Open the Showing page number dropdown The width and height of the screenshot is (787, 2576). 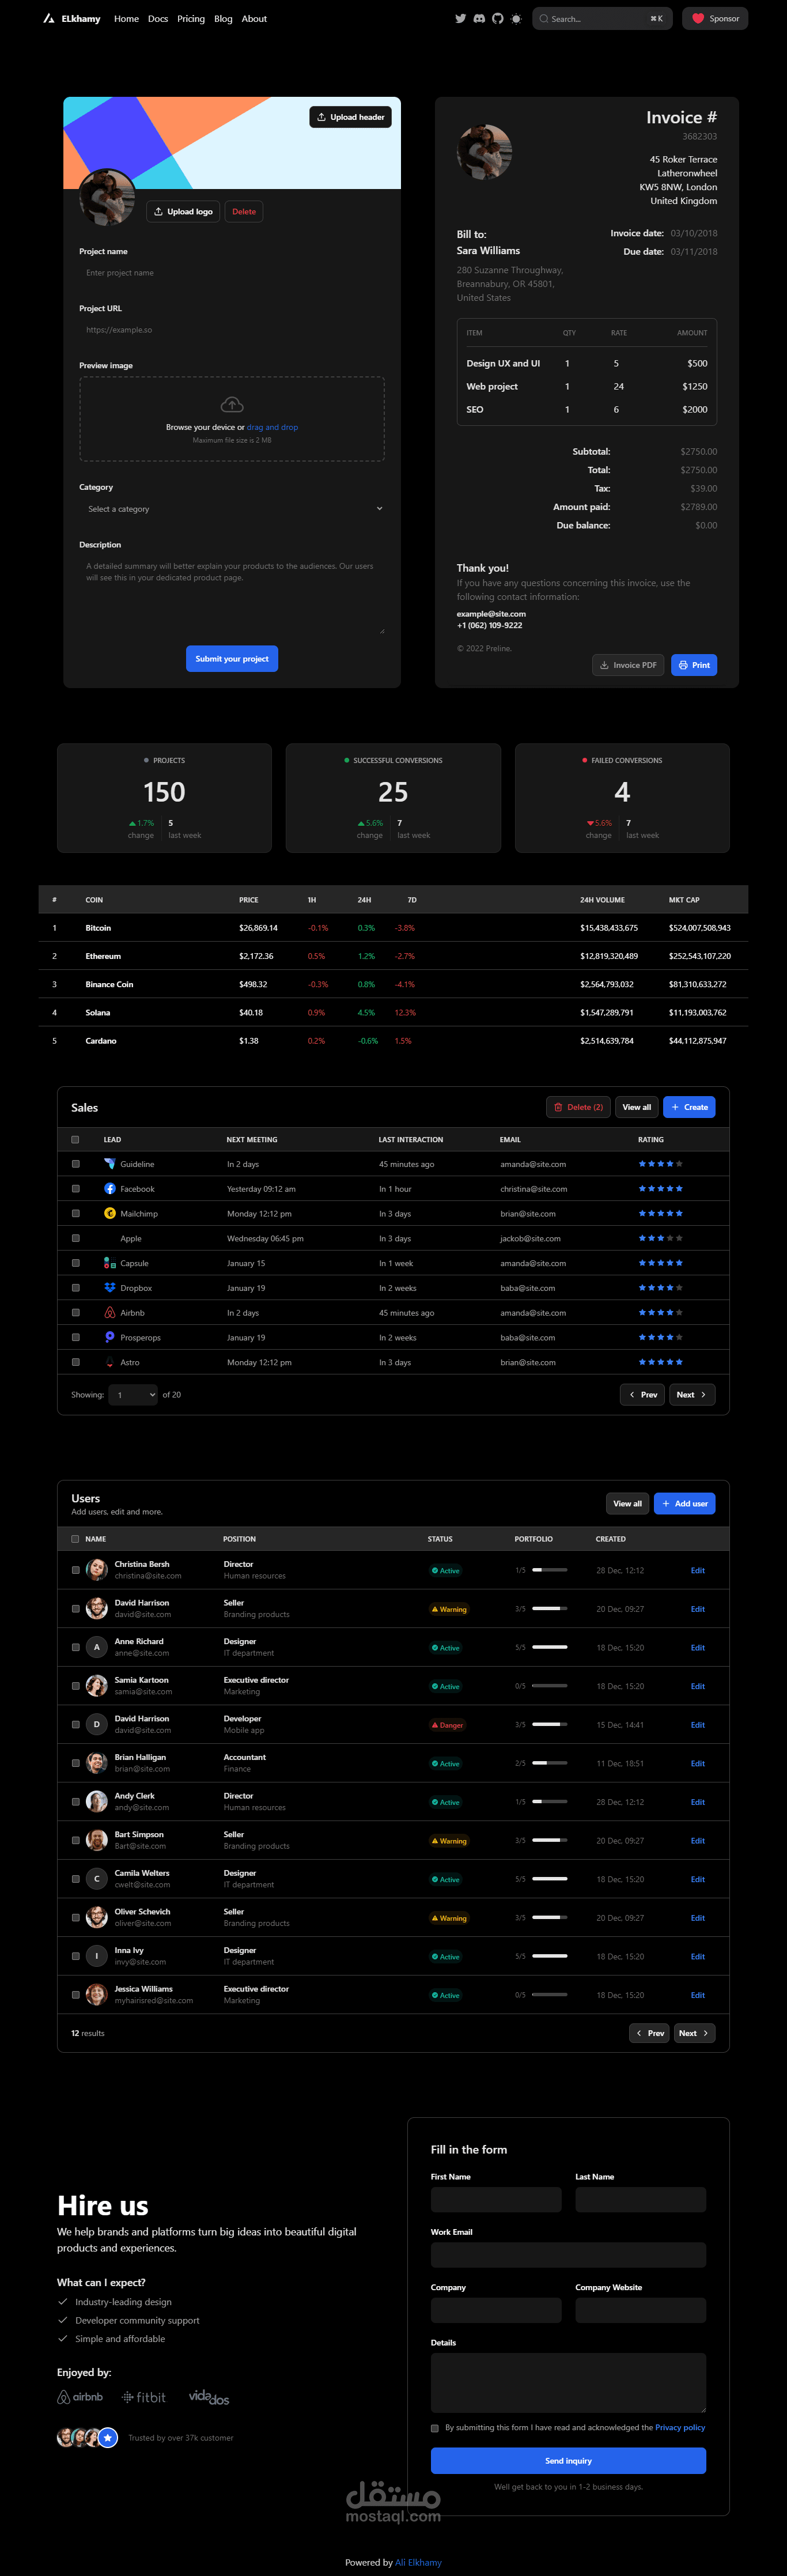(x=133, y=1395)
